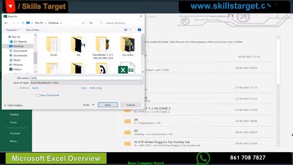The width and height of the screenshot is (293, 165).
Task: Select Videos in navigation tree
Action: click(x=16, y=69)
